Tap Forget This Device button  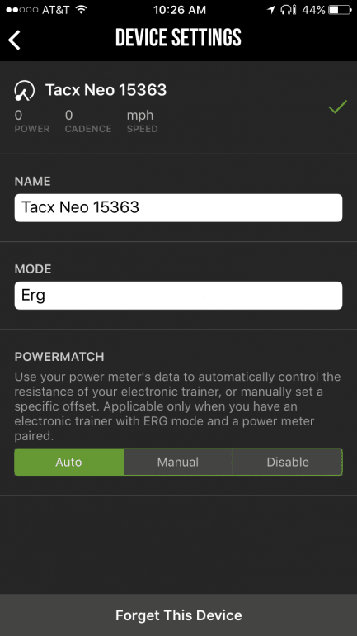point(178,615)
